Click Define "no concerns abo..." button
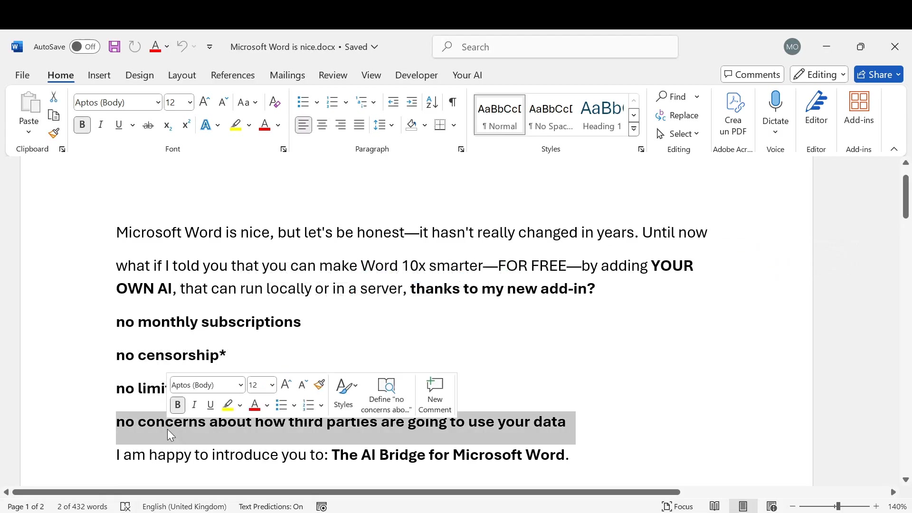This screenshot has width=912, height=513. 386,395
